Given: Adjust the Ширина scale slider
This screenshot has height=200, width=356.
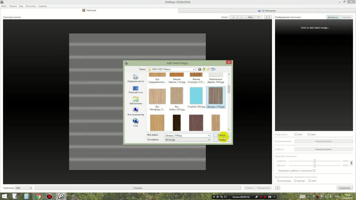Looking at the screenshot, I should [315, 161].
